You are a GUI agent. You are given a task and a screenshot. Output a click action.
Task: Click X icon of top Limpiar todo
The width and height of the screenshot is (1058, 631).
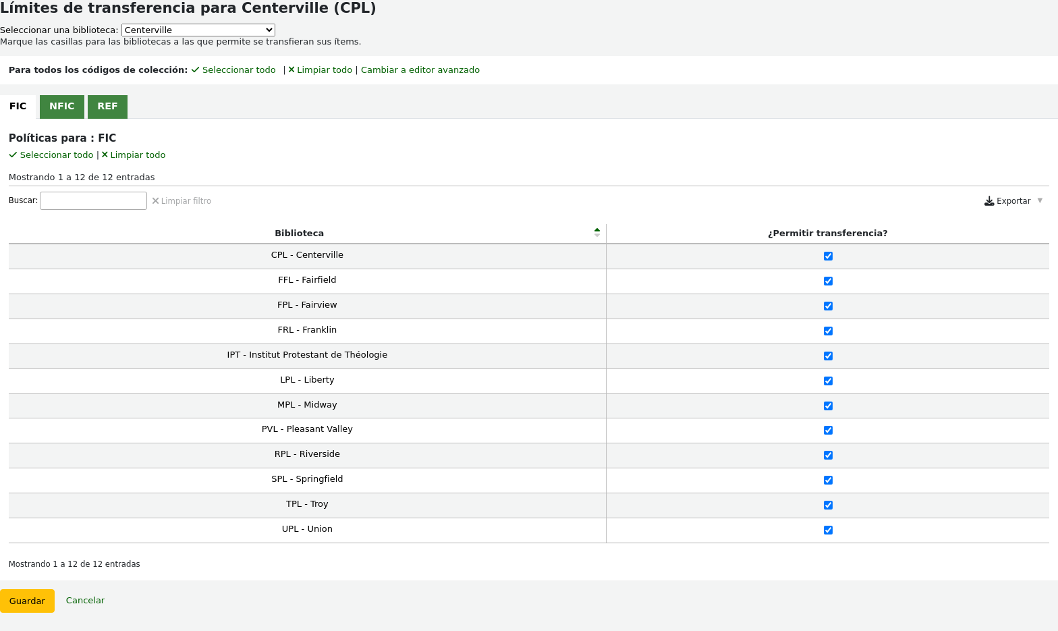tap(291, 70)
